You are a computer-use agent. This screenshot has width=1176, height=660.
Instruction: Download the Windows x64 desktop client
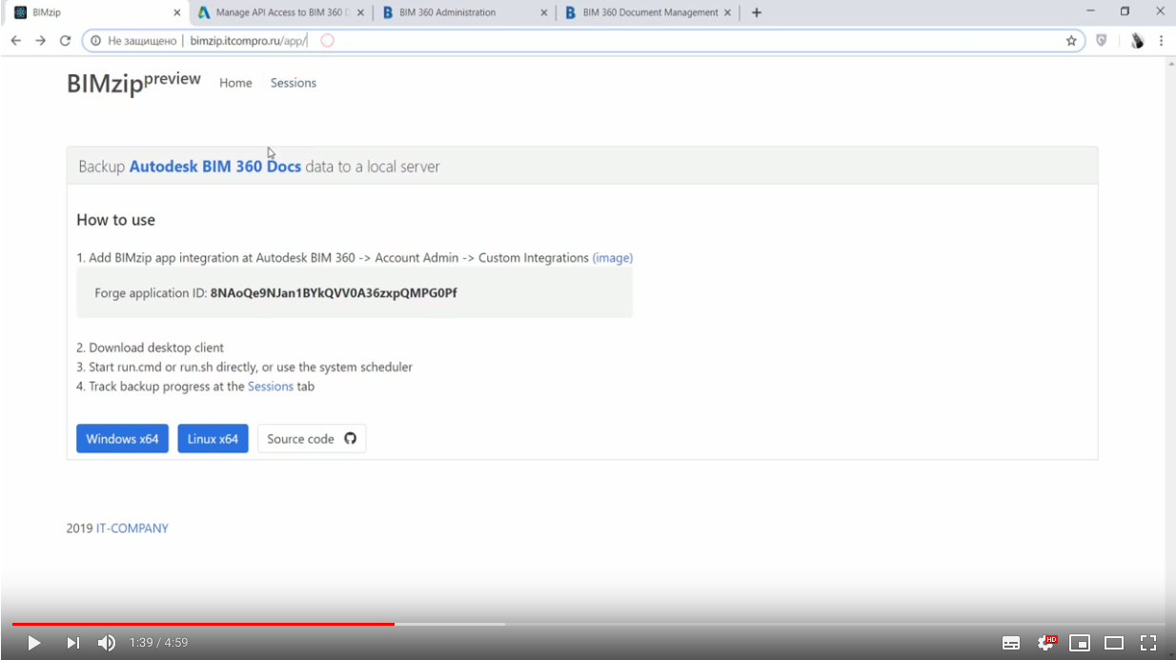coord(122,438)
